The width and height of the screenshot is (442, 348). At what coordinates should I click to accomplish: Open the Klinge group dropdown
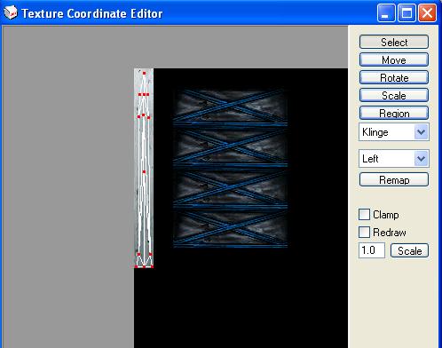(x=394, y=132)
